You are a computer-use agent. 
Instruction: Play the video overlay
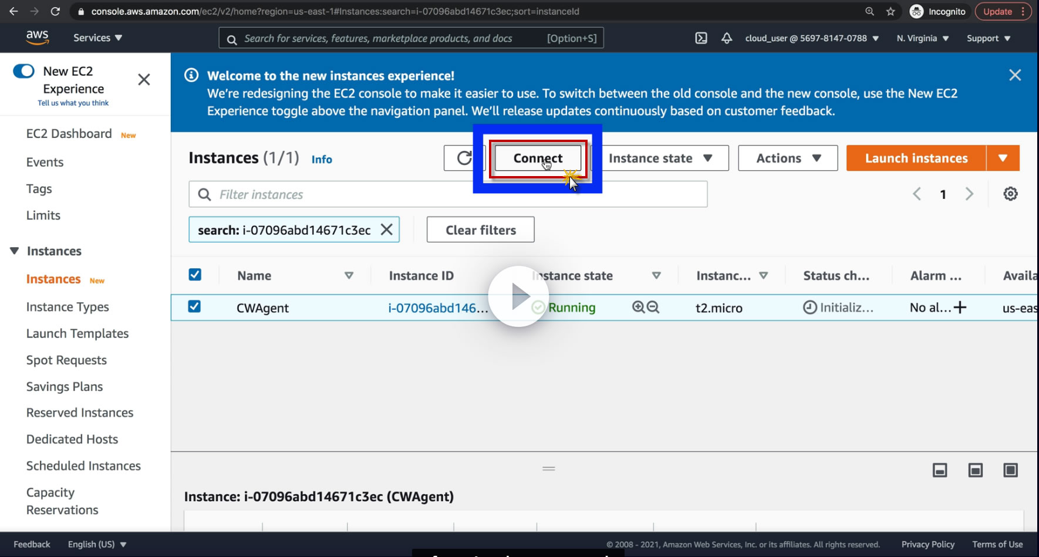click(518, 296)
